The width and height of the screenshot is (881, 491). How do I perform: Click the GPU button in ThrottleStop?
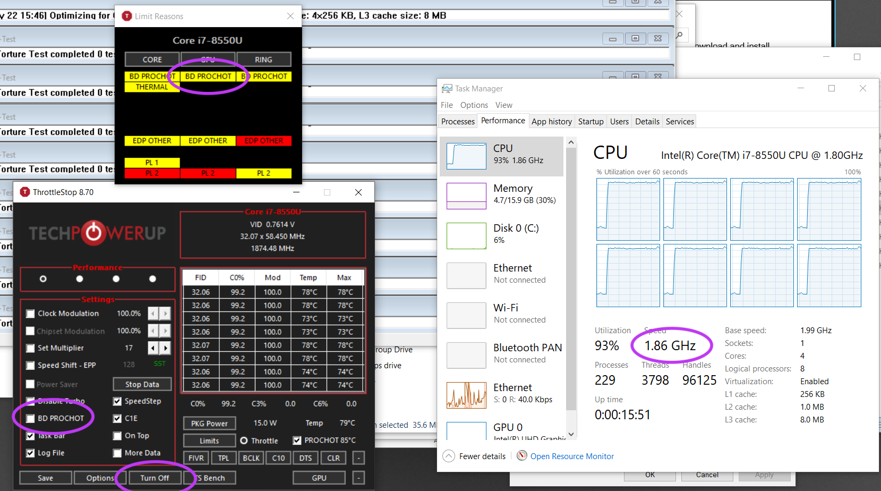[319, 478]
